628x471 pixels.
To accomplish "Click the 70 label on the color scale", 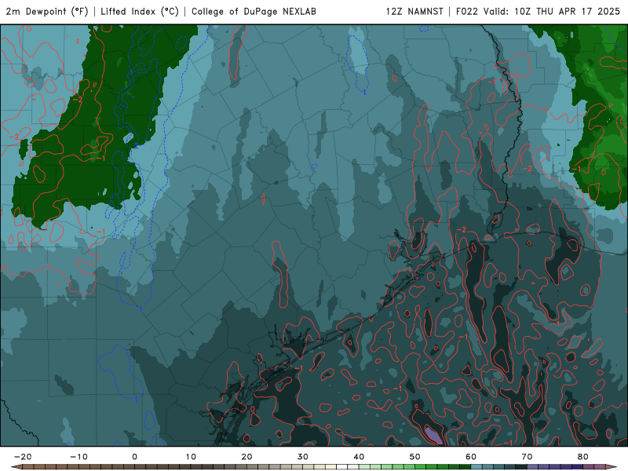I will tap(527, 457).
